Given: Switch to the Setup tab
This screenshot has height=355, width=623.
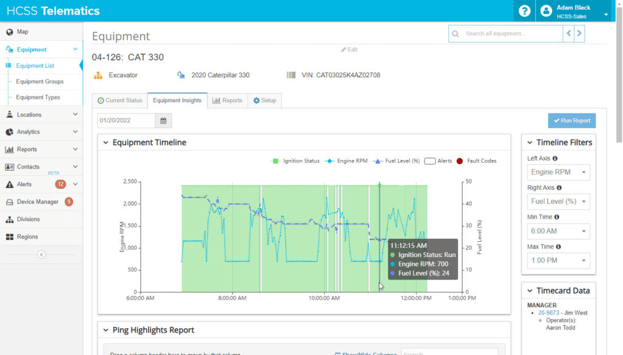Looking at the screenshot, I should 265,101.
